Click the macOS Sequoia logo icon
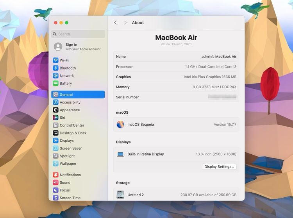This screenshot has height=218, width=293. pos(120,124)
